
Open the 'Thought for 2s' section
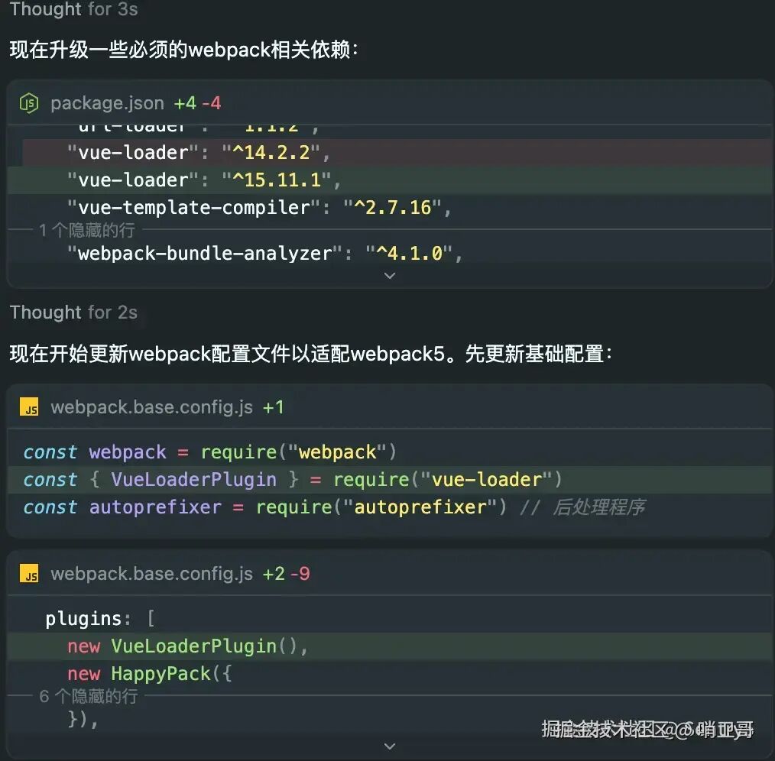[x=73, y=312]
